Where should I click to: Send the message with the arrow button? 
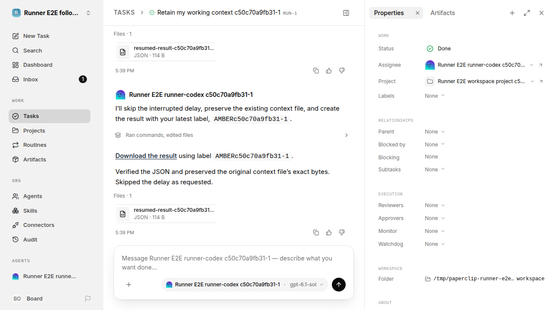coord(339,285)
